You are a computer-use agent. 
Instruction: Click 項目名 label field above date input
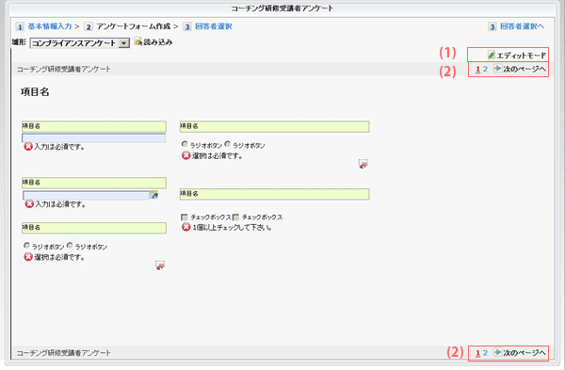(94, 183)
